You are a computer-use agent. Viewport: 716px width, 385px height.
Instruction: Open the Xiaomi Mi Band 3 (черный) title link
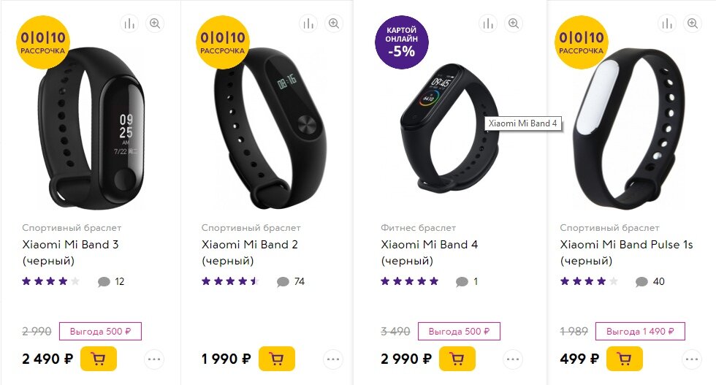pyautogui.click(x=70, y=253)
